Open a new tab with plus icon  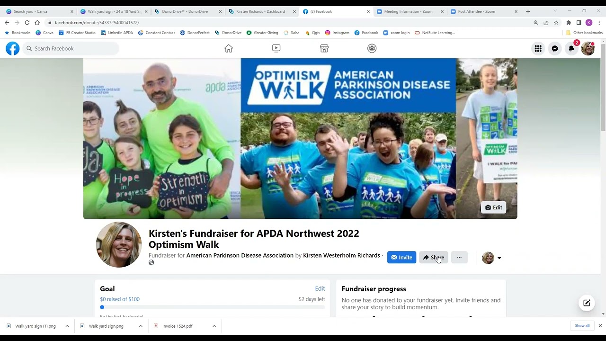click(x=528, y=11)
